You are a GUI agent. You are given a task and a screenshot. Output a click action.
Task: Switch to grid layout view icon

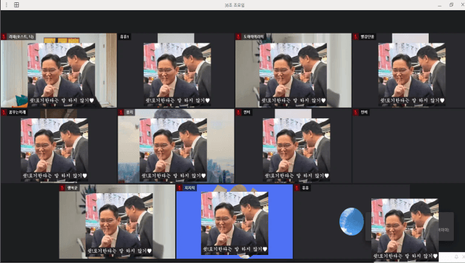(x=17, y=5)
